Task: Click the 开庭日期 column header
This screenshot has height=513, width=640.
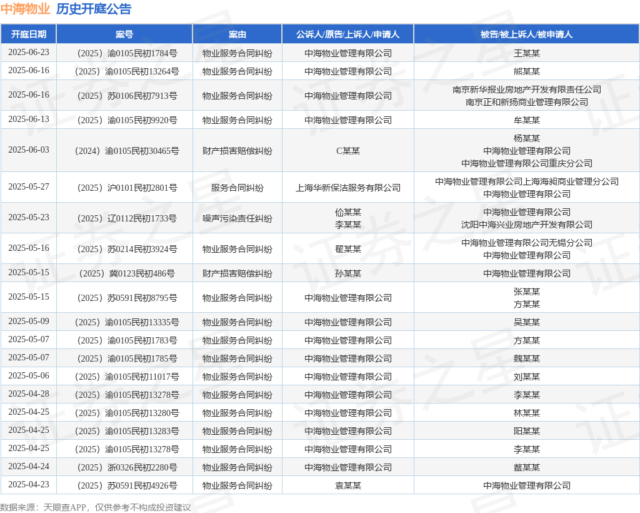Action: (x=29, y=34)
